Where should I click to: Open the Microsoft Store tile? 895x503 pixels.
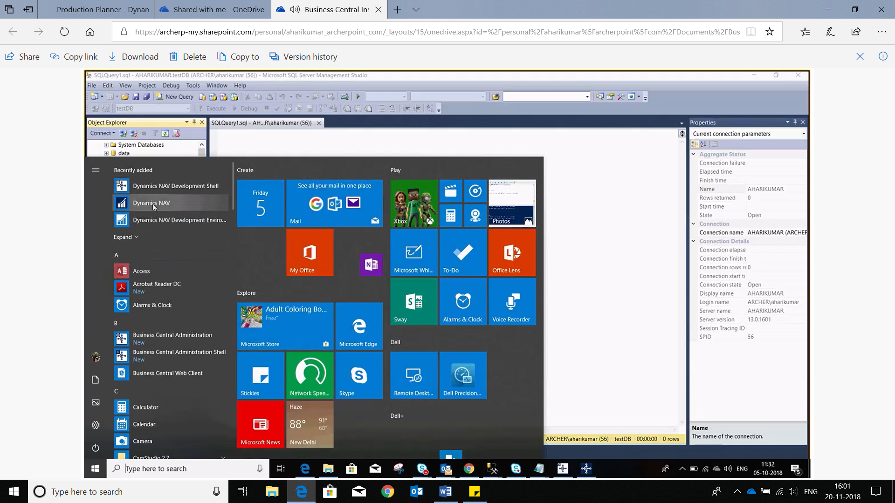285,326
